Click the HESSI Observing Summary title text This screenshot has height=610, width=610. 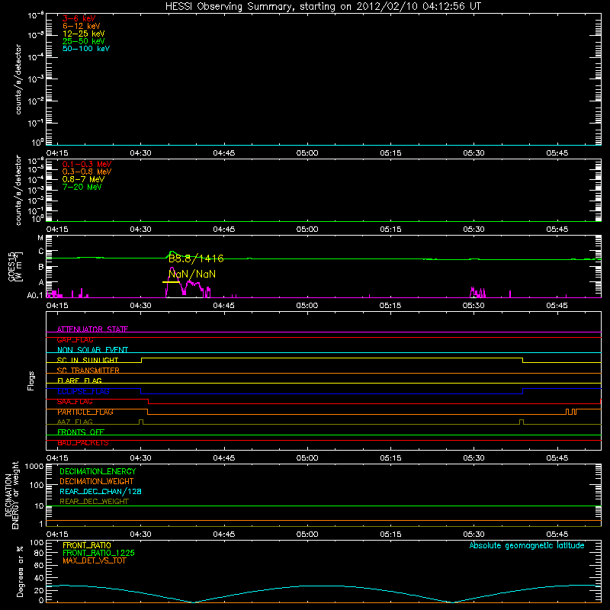pos(323,7)
